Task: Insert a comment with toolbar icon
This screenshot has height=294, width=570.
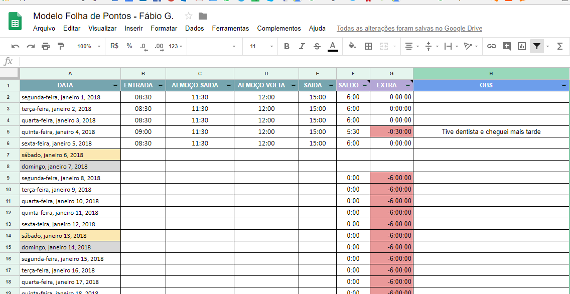Action: tap(507, 46)
